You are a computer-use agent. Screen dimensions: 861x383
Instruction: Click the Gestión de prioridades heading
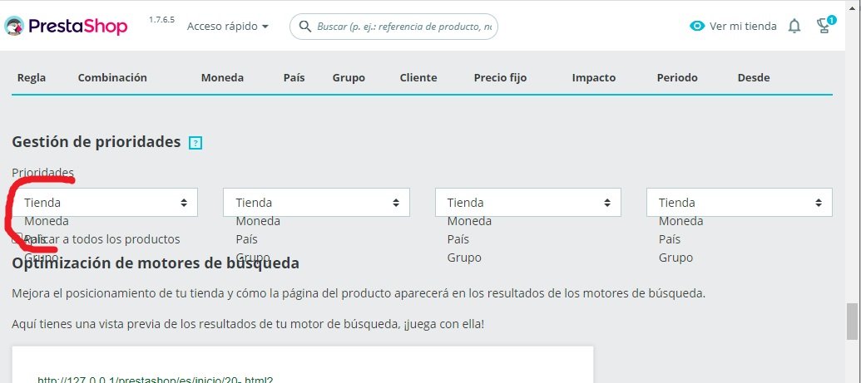coord(96,142)
